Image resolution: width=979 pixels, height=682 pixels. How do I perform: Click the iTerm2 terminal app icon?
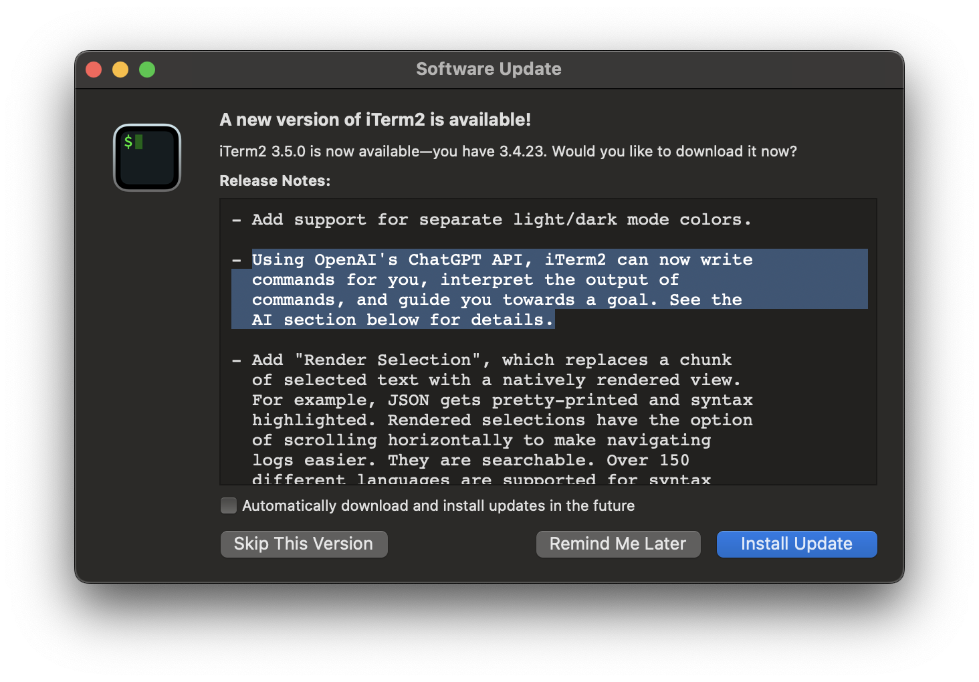147,158
